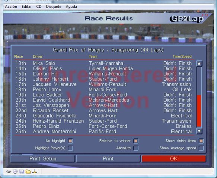This screenshot has height=178, width=217.
Task: Select the Johnny Herbert driver entry
Action: [x=51, y=79]
